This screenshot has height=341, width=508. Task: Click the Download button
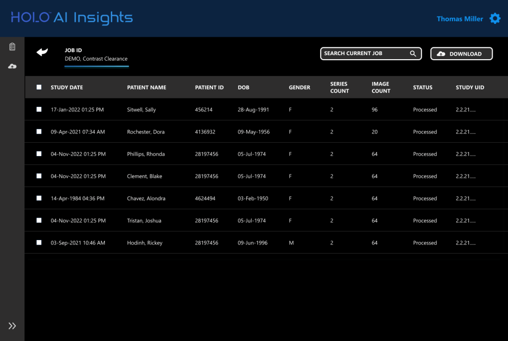[461, 54]
